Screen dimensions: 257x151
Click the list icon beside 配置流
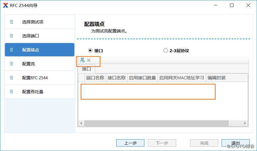12,64
